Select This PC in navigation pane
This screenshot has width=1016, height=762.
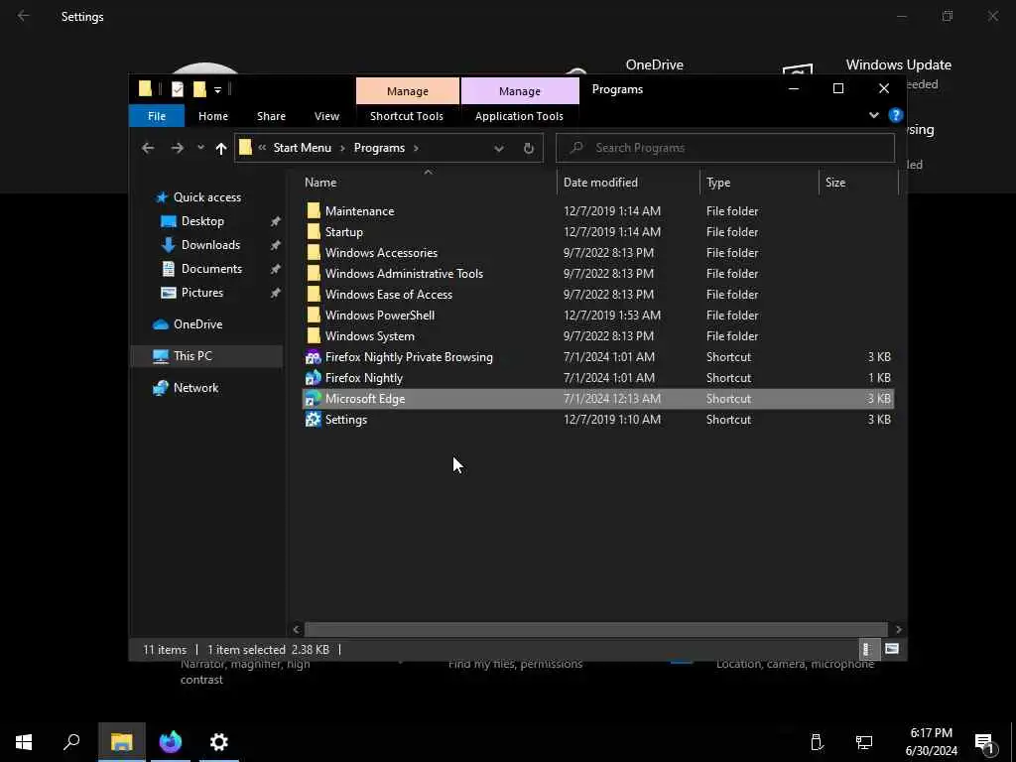[206, 356]
